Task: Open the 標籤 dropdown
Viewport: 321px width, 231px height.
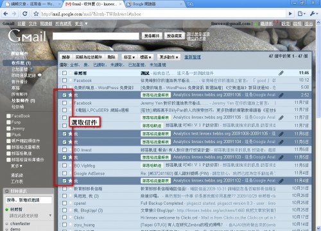Action: point(146,57)
